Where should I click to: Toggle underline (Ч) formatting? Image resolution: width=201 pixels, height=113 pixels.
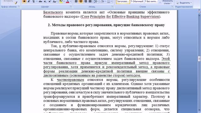[34, 1]
